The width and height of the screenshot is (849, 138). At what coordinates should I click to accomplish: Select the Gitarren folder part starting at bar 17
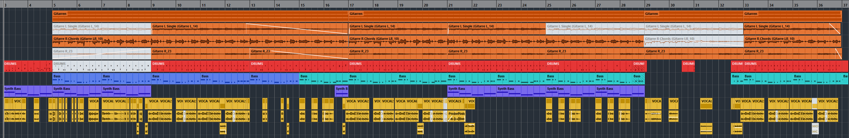(x=497, y=16)
